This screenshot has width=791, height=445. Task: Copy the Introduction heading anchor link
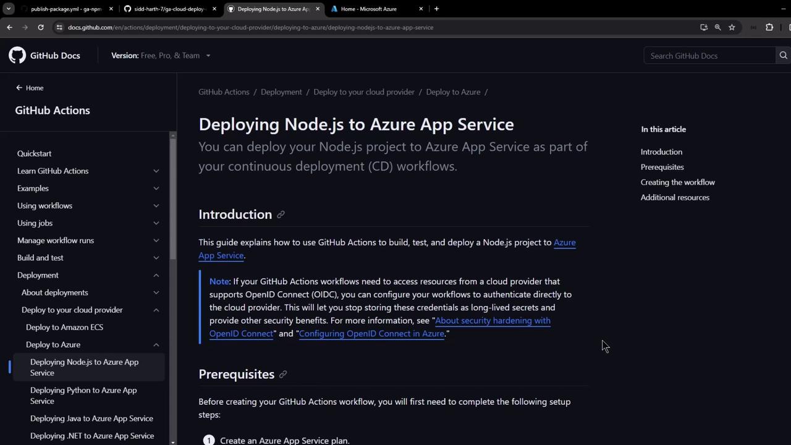281,214
